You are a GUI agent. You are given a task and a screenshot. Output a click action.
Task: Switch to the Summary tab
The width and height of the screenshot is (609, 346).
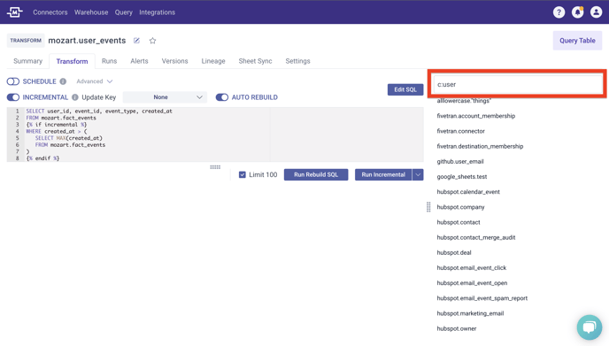27,61
